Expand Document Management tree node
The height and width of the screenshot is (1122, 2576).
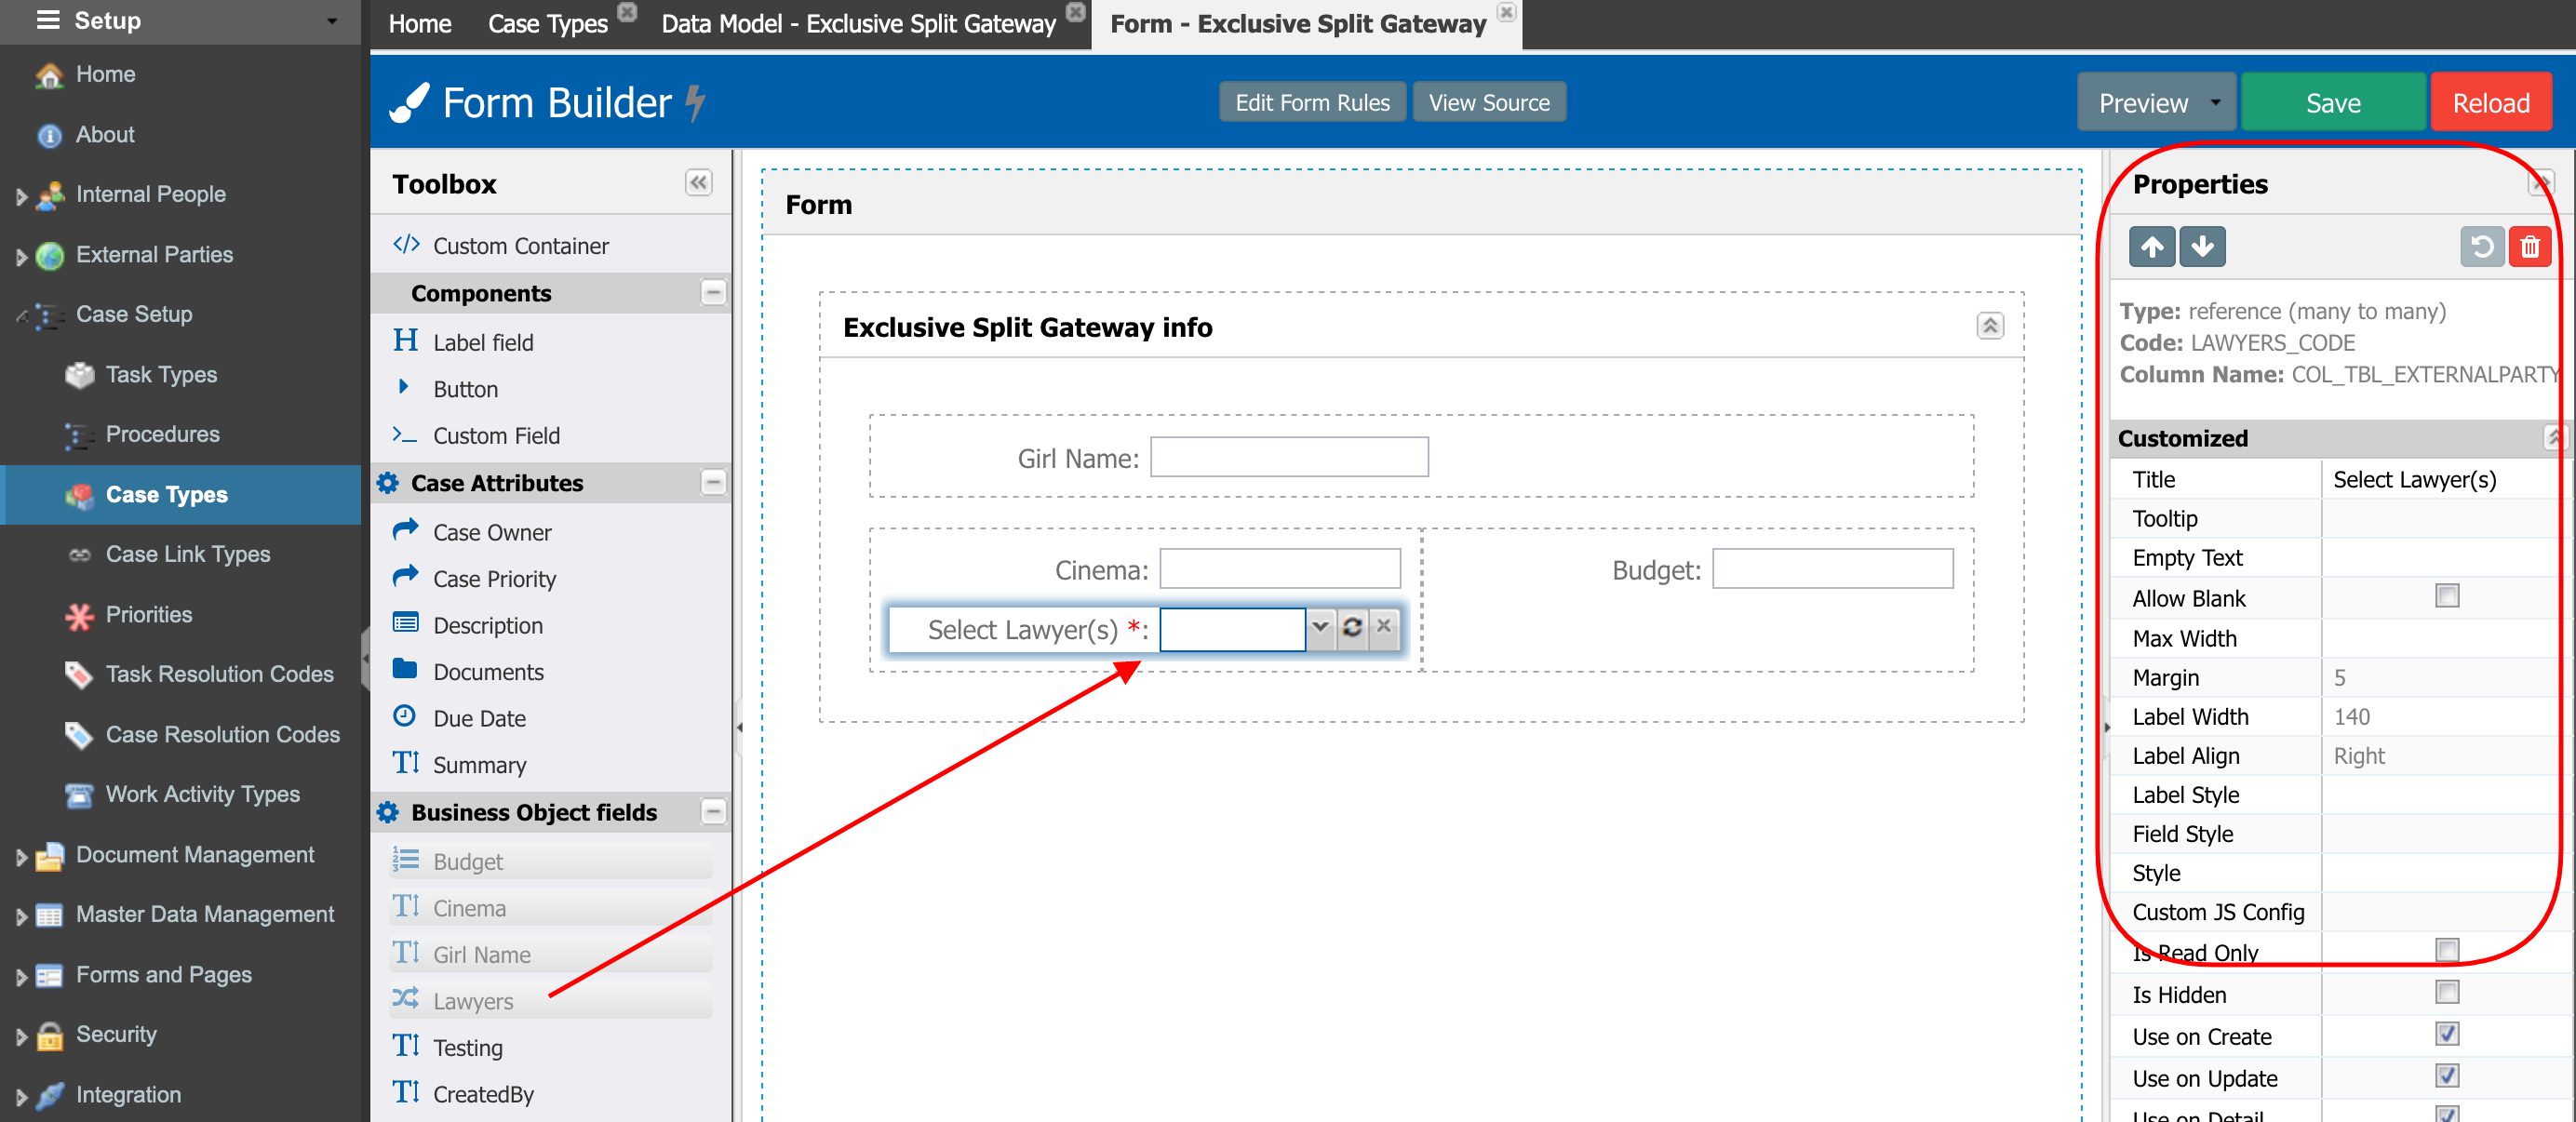(20, 856)
